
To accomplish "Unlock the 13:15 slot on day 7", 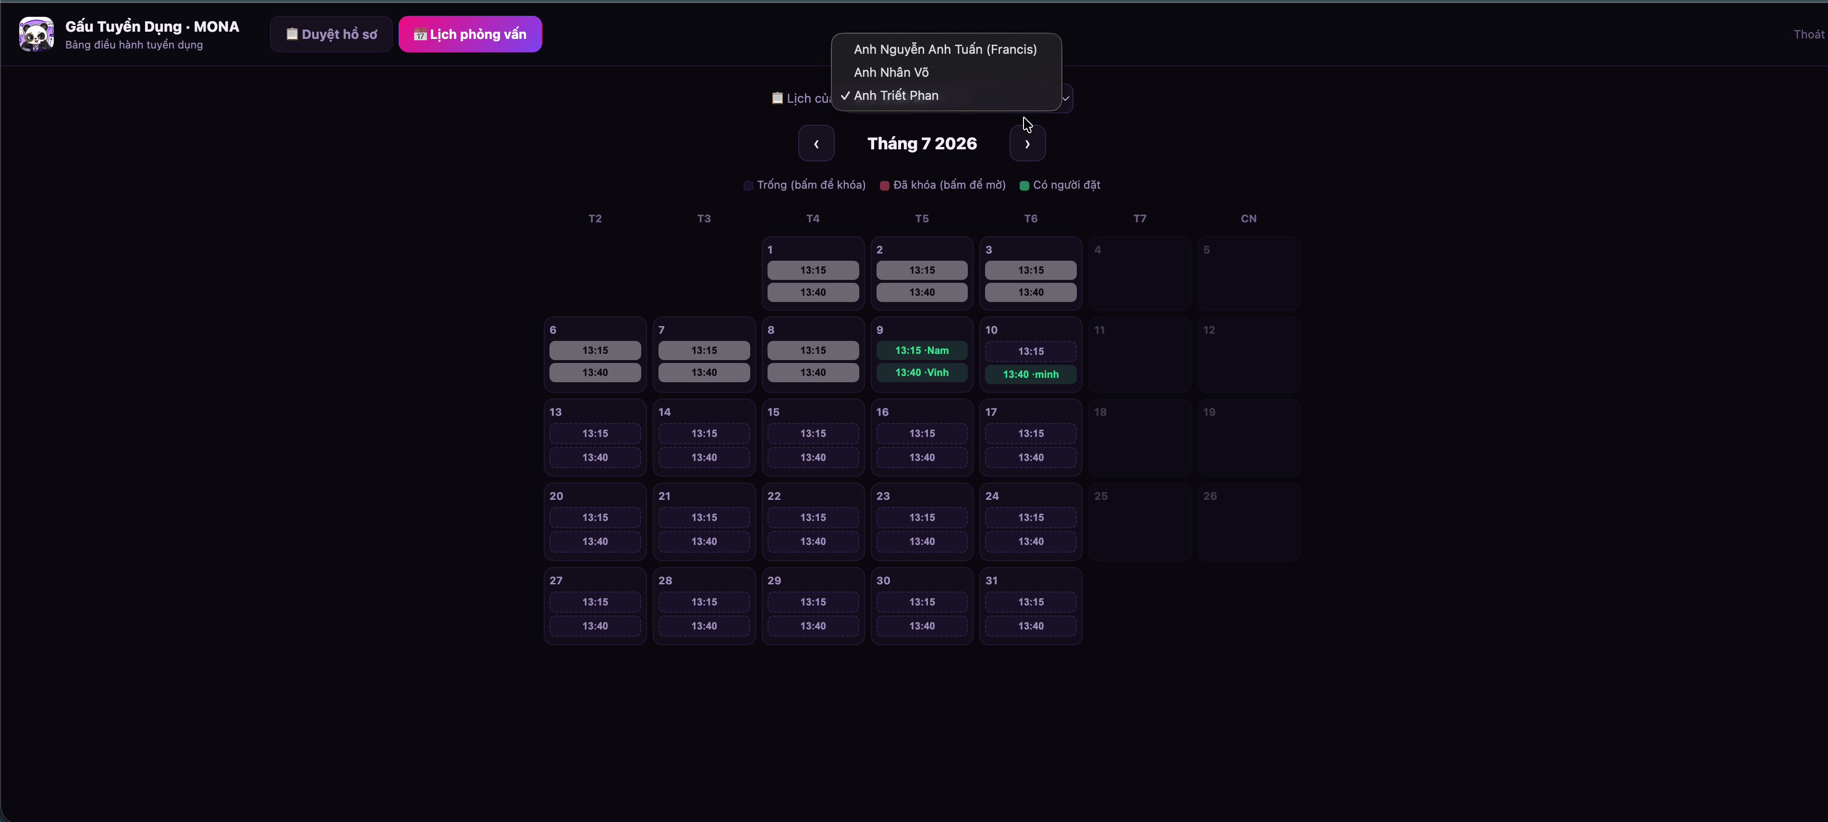I will [x=704, y=351].
